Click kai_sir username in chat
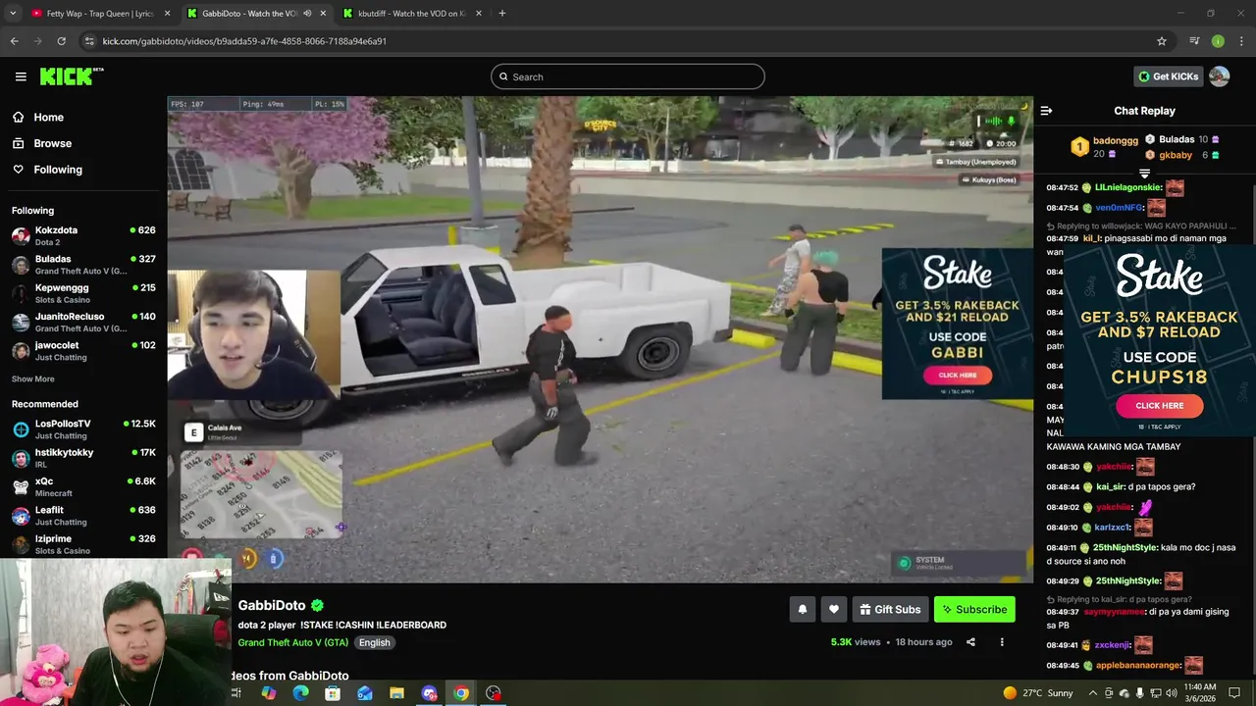 1110,487
